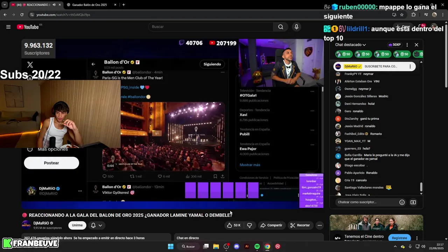Join the channel with the Unirme button

click(77, 225)
